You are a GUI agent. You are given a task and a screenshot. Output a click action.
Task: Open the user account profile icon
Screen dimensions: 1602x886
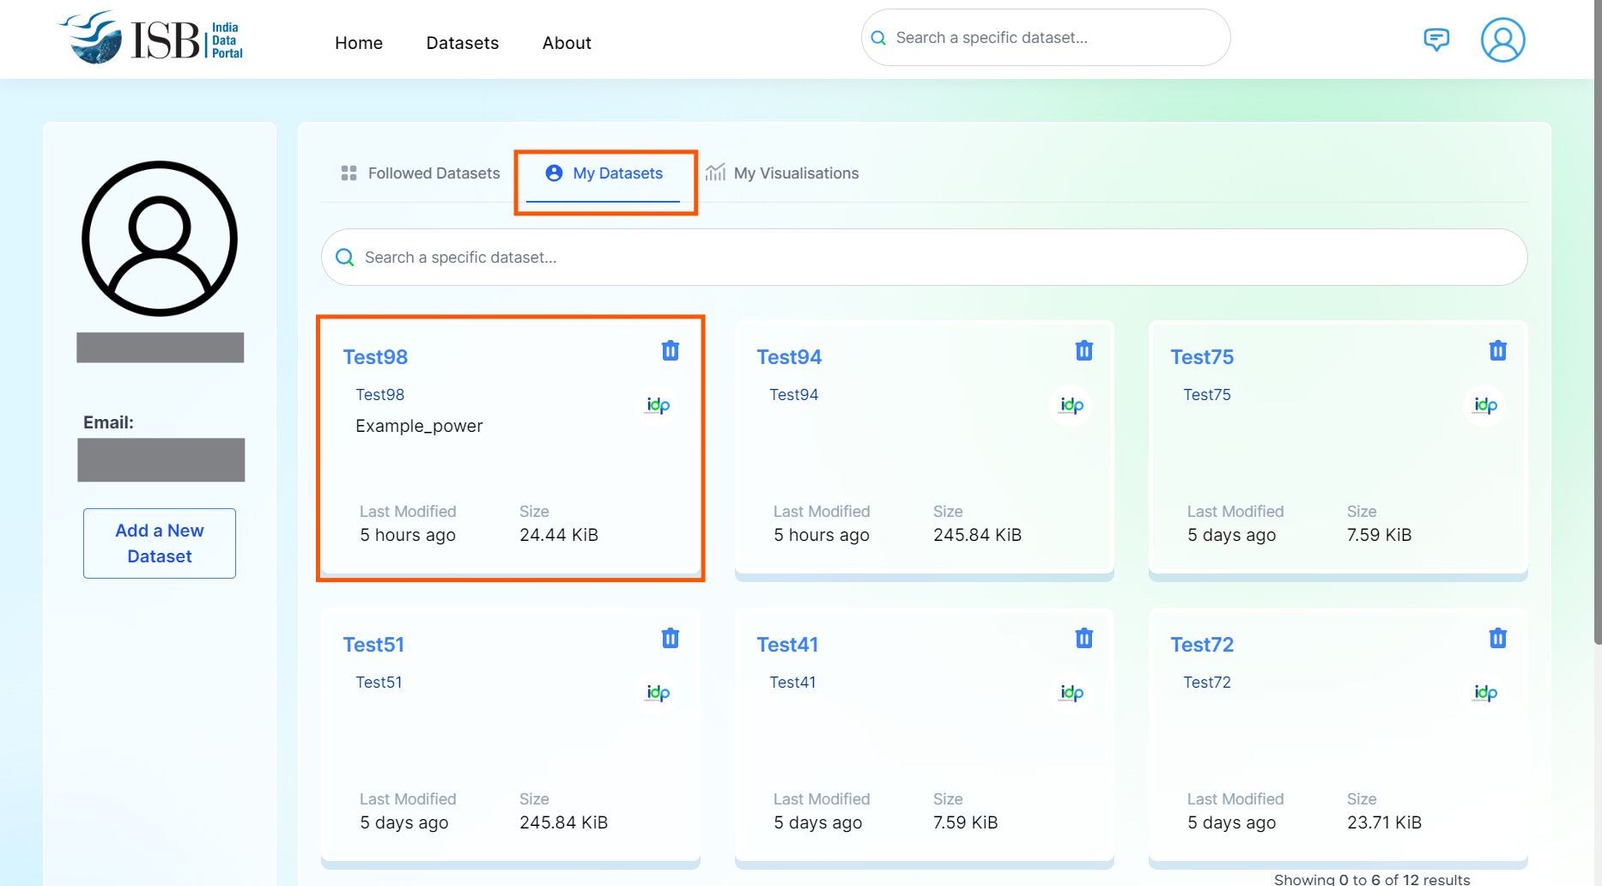point(1502,40)
